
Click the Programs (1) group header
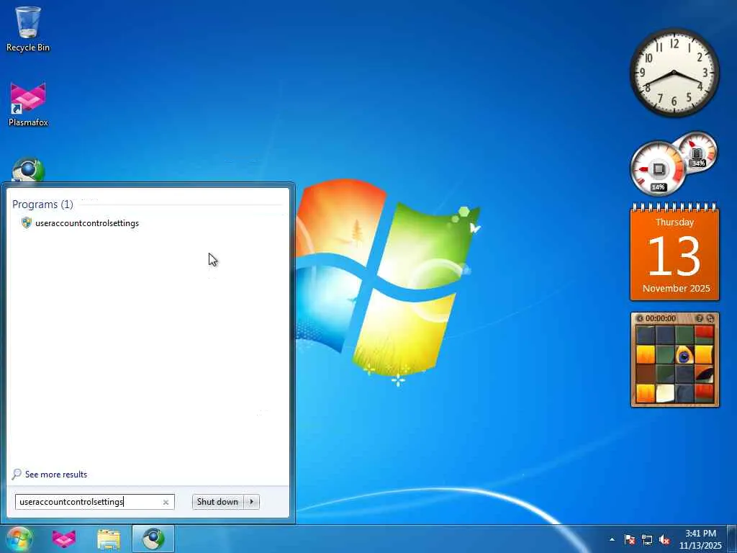tap(42, 204)
